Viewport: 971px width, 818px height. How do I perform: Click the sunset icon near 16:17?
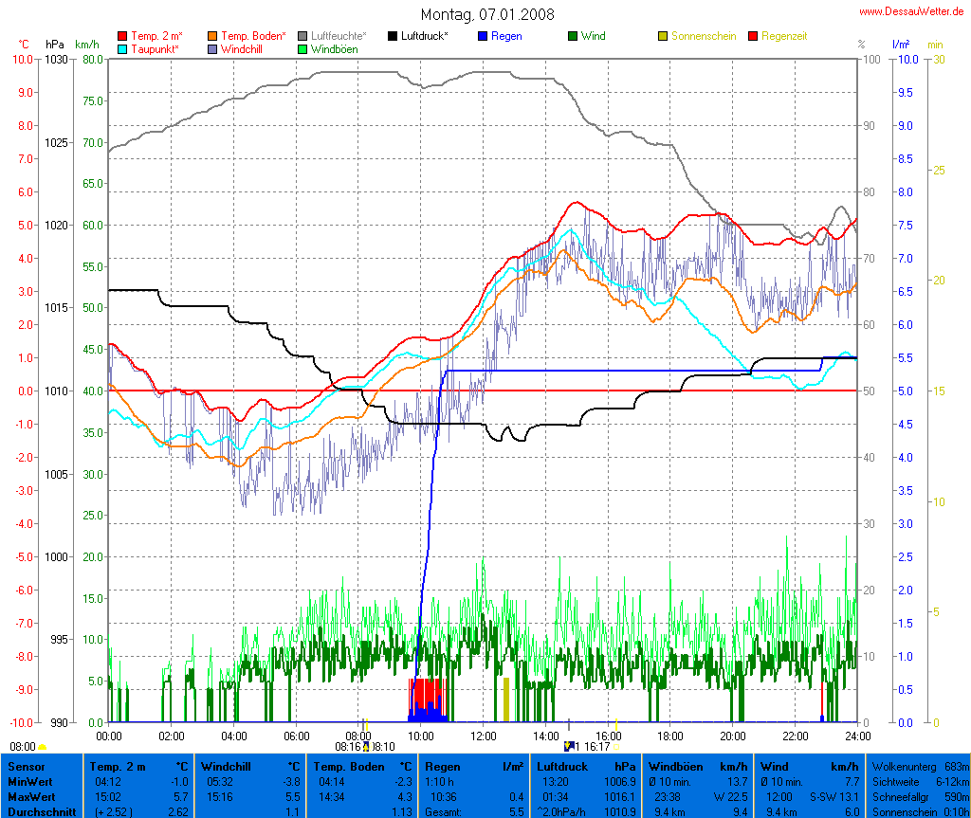pos(568,746)
